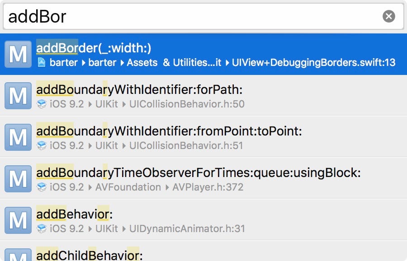Click the M icon for addBoundaryWithIdentifier:forPath:

[x=18, y=96]
